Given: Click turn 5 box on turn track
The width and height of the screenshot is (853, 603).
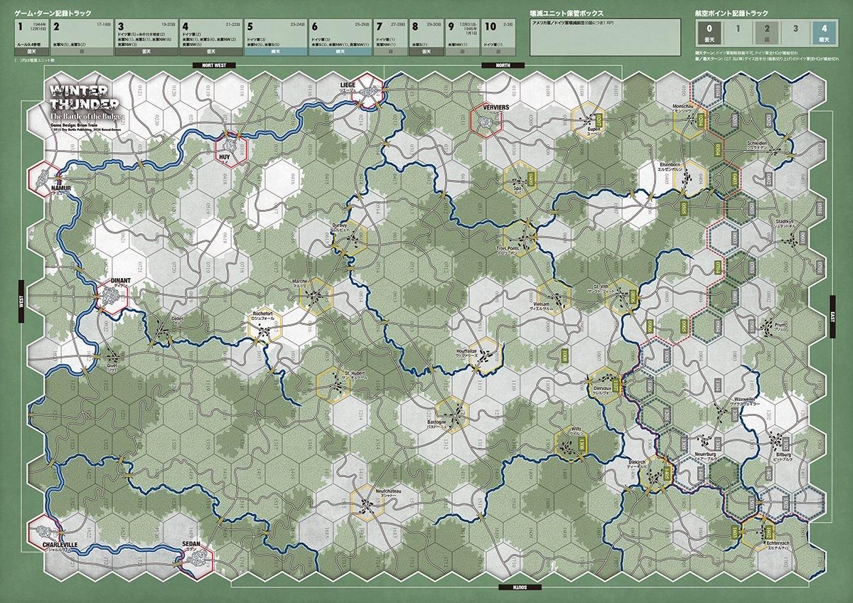Looking at the screenshot, I should [x=275, y=38].
